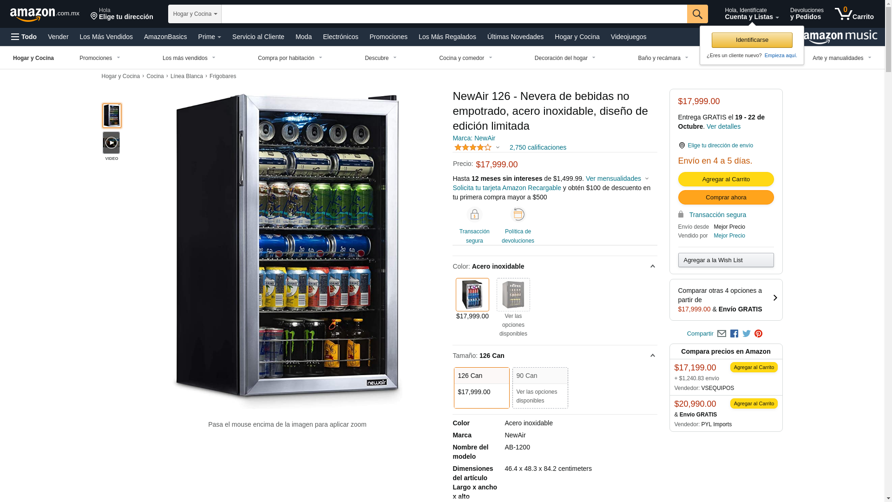Viewport: 892px width, 502px height.
Task: Click the search magnifier button
Action: click(x=697, y=14)
